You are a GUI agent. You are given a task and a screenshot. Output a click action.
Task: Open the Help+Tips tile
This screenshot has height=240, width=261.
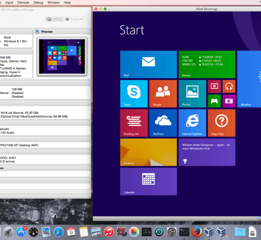pos(222,123)
